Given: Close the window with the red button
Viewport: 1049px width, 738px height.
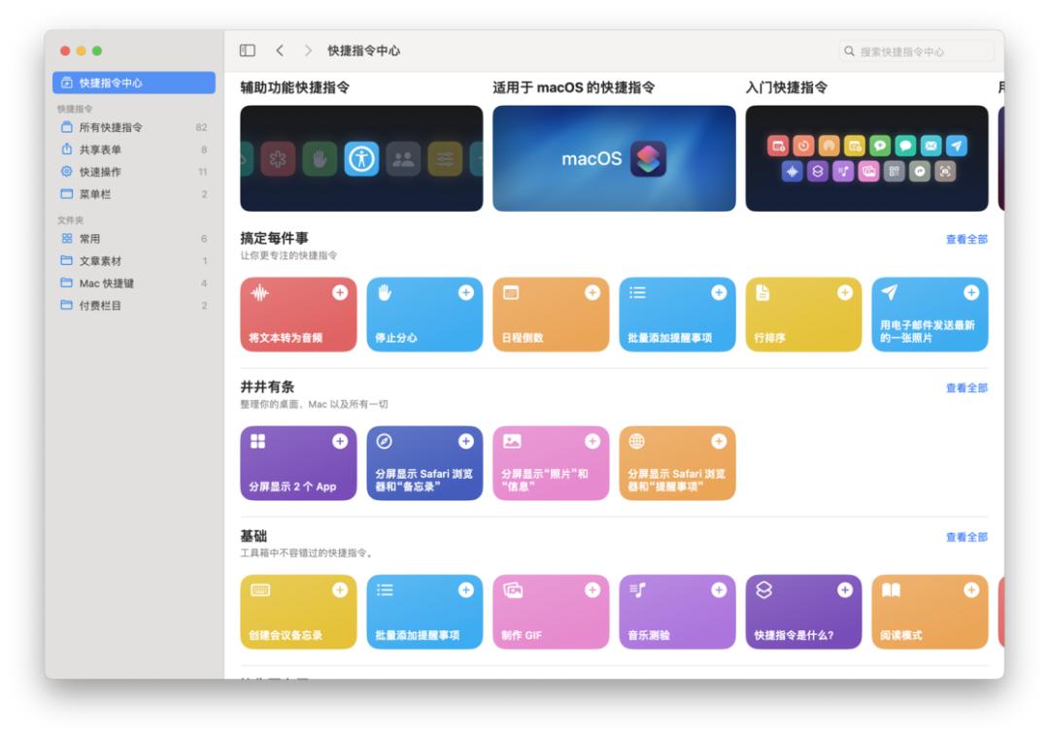Looking at the screenshot, I should (65, 50).
